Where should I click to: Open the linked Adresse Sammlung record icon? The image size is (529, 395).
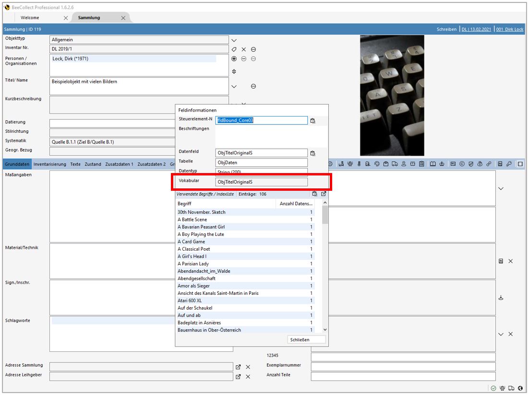(238, 367)
